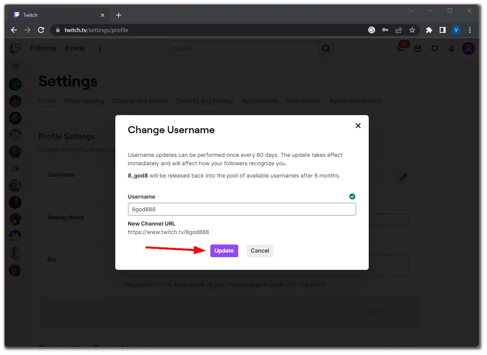Click the green username-available checkmark
Screen dimensions: 487x355
pyautogui.click(x=352, y=196)
